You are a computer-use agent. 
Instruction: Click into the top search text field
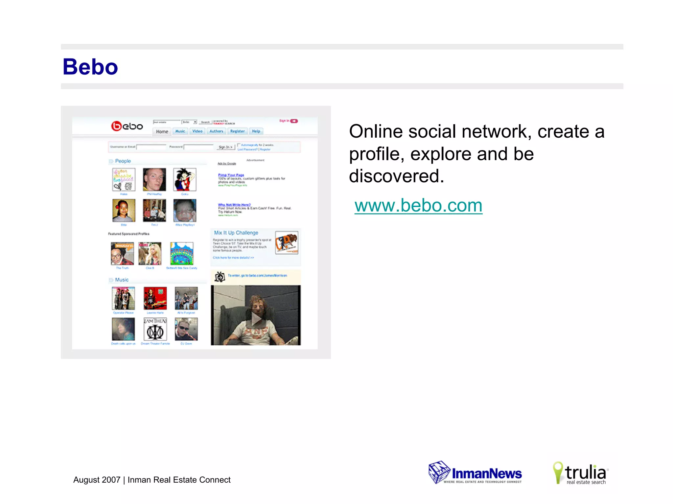click(167, 122)
